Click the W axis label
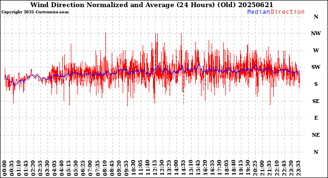Viewport: 328px width, 178px height. pos(316,50)
